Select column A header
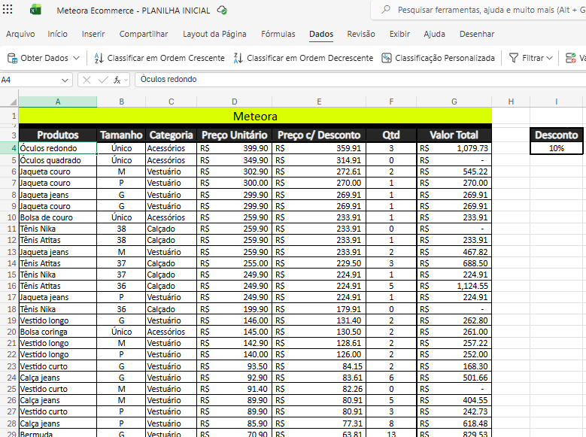The height and width of the screenshot is (437, 586). 58,102
